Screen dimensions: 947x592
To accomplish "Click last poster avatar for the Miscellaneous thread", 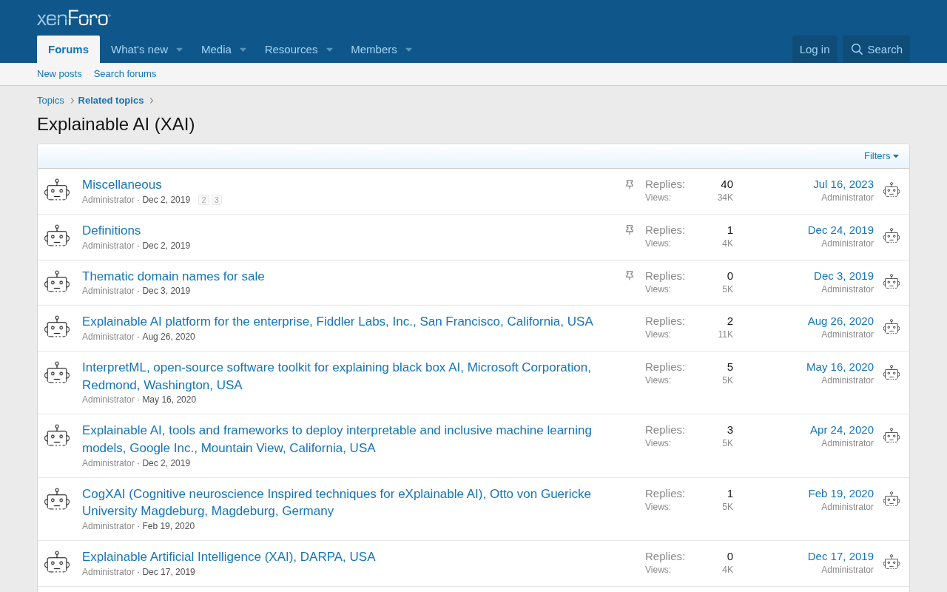I will [x=892, y=191].
